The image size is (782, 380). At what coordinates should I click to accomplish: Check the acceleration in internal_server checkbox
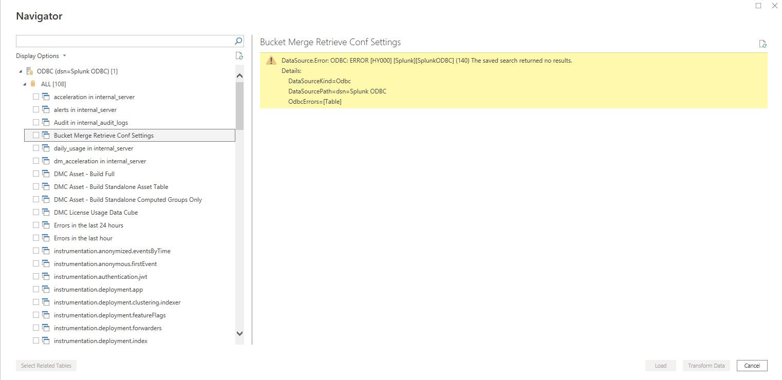(36, 97)
